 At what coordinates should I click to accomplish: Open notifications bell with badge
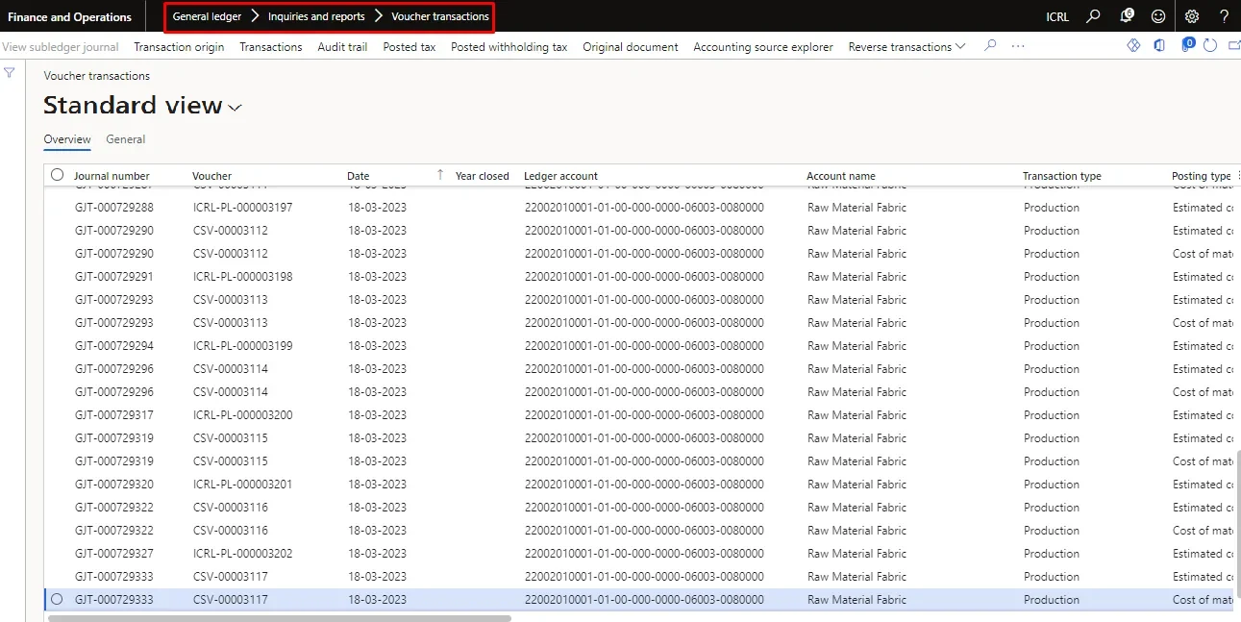click(1126, 16)
